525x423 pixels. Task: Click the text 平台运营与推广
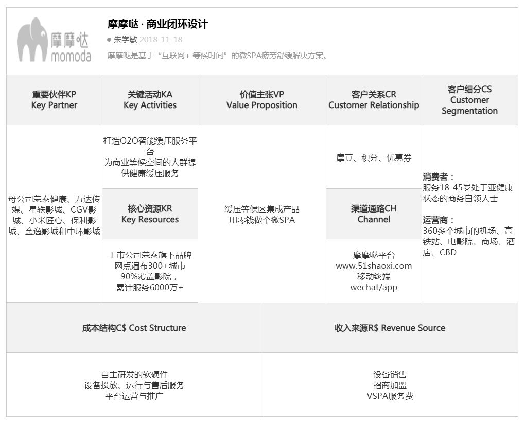tap(134, 396)
